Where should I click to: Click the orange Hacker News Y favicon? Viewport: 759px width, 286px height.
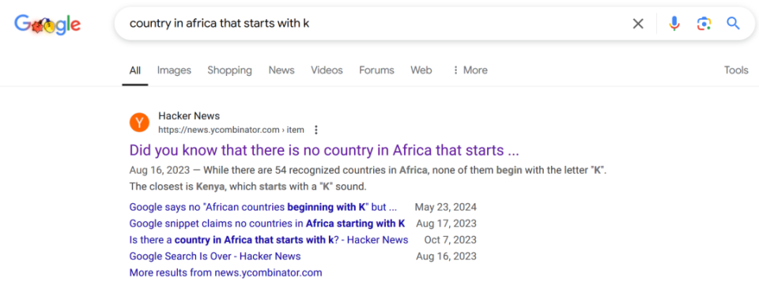(x=139, y=123)
